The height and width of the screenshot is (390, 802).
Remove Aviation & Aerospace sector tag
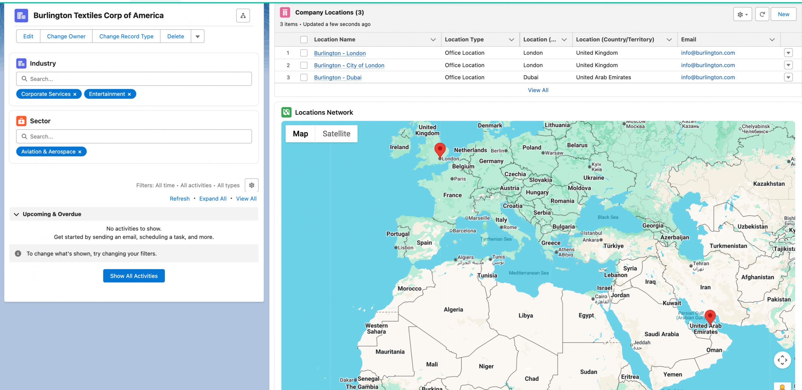point(80,152)
